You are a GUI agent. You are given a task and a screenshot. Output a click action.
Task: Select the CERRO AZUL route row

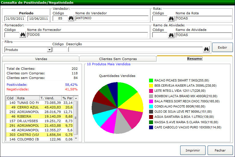40,107
